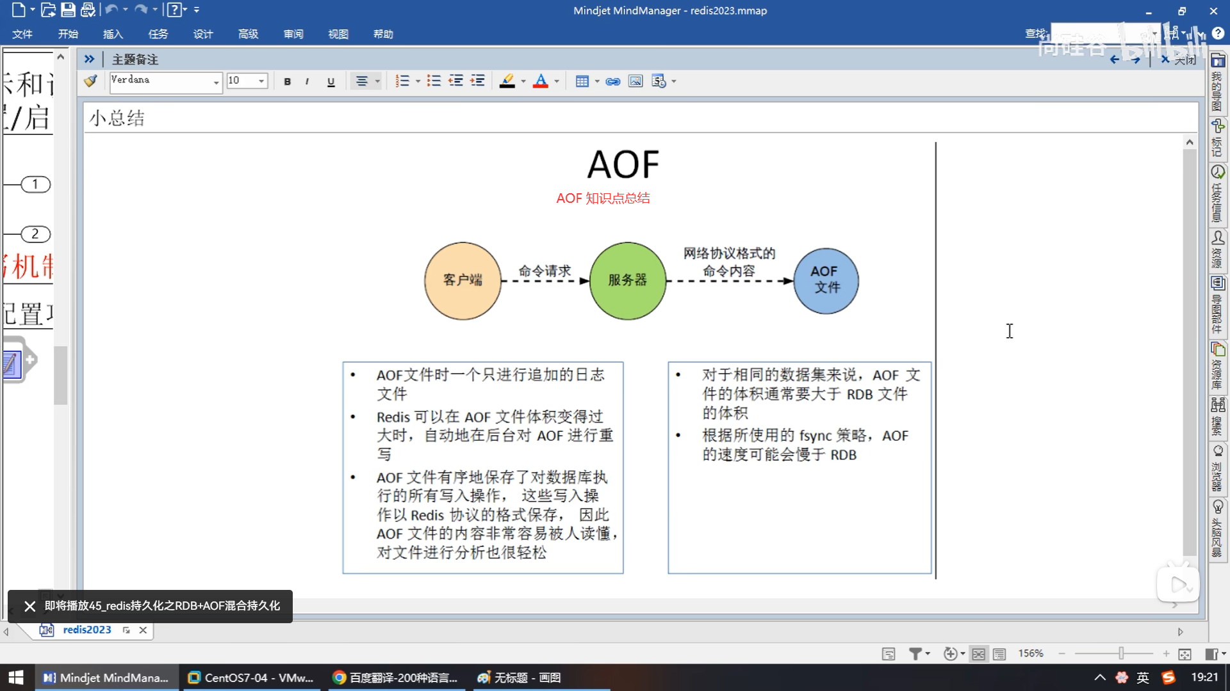Toggle bold formatting
1230x691 pixels.
pos(287,81)
